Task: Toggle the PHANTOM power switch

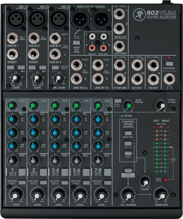Action: [169, 64]
